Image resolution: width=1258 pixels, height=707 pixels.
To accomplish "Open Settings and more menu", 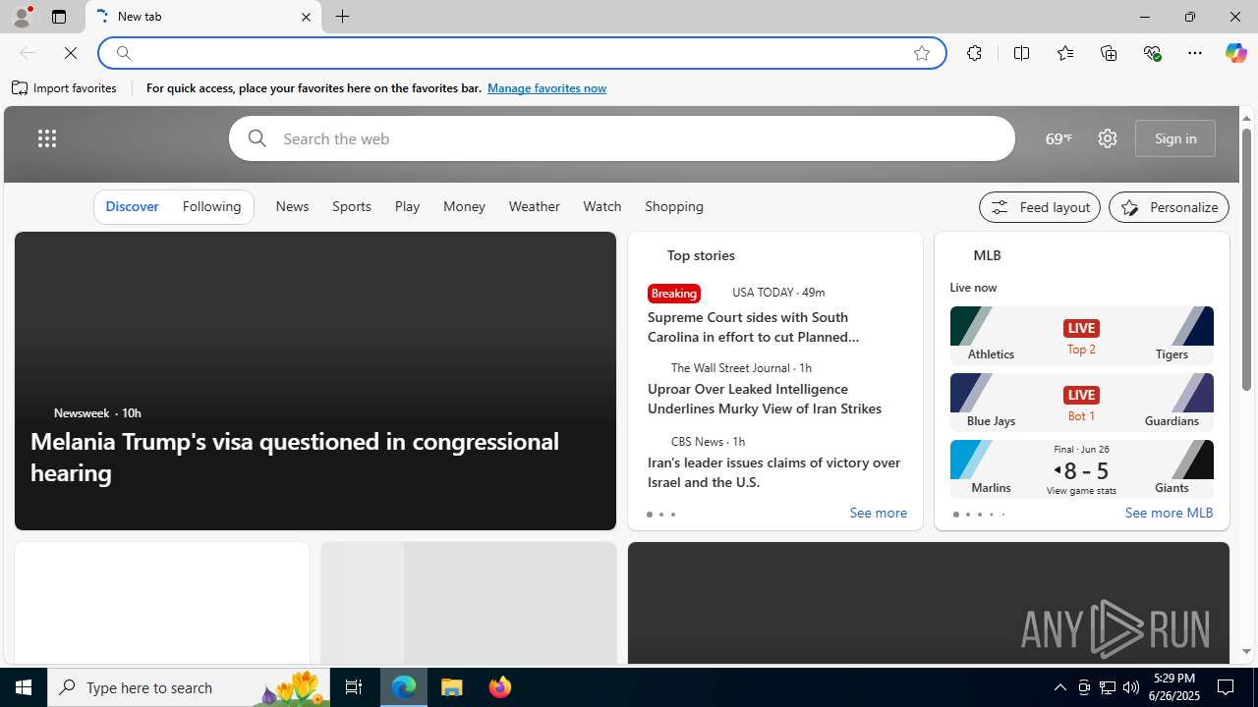I will tap(1195, 53).
